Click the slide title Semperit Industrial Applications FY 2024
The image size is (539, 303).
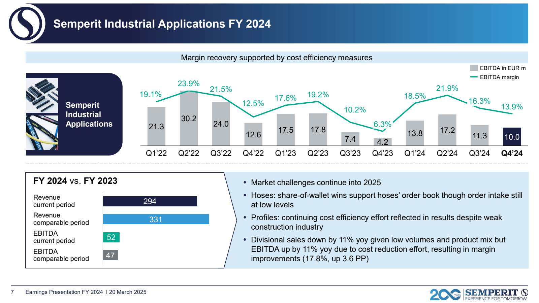click(x=162, y=24)
